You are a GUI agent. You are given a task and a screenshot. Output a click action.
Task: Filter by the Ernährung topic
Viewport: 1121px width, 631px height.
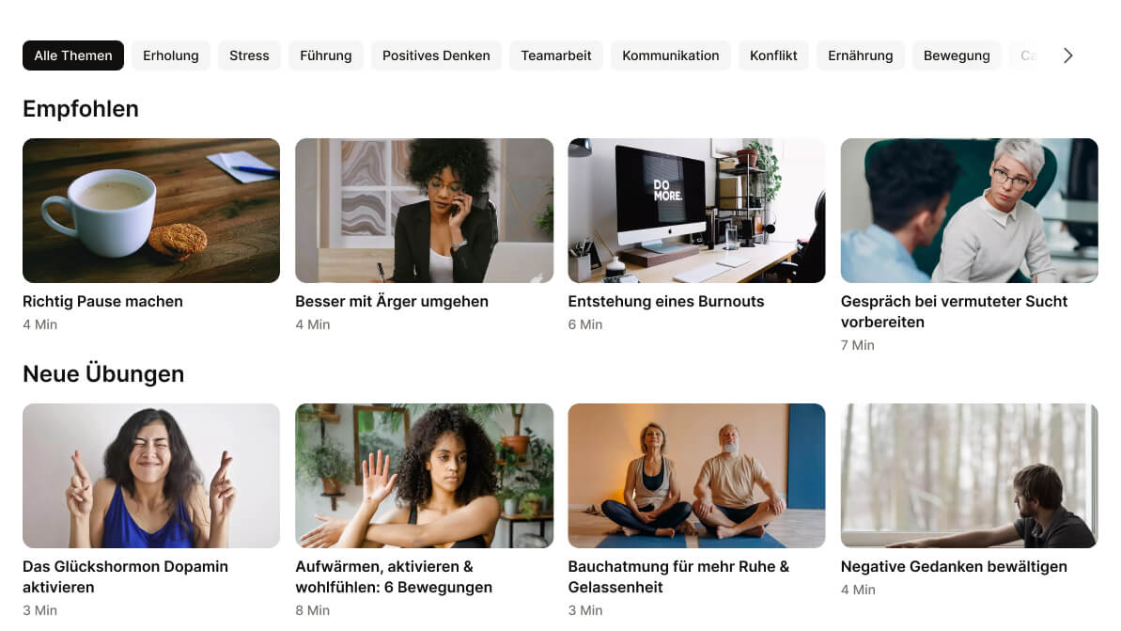click(861, 55)
